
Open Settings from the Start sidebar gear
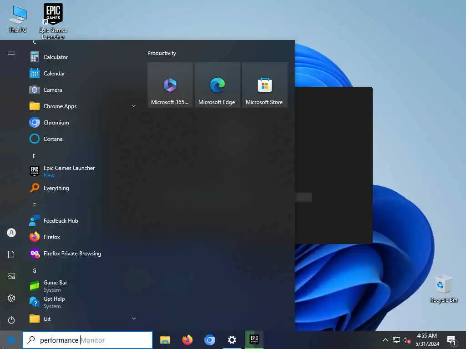click(x=11, y=298)
